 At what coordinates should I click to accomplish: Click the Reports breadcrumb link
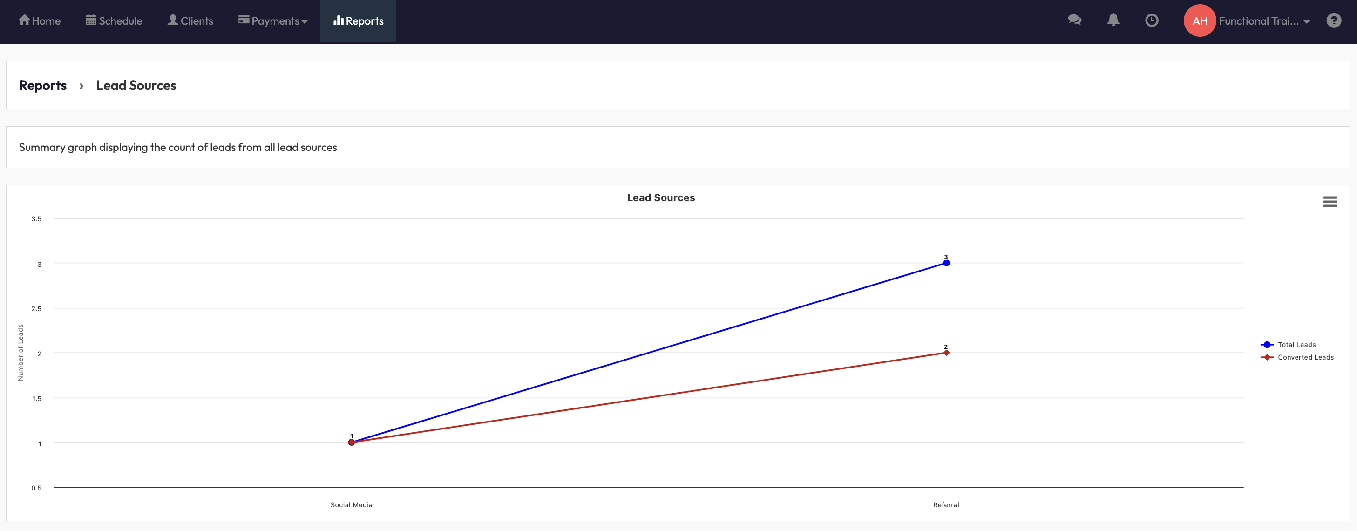coord(43,85)
